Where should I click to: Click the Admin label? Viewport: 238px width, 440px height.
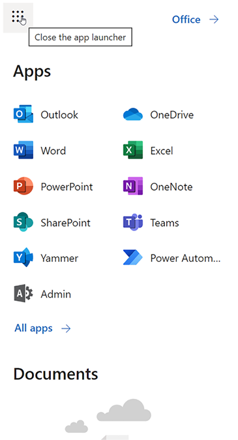56,294
